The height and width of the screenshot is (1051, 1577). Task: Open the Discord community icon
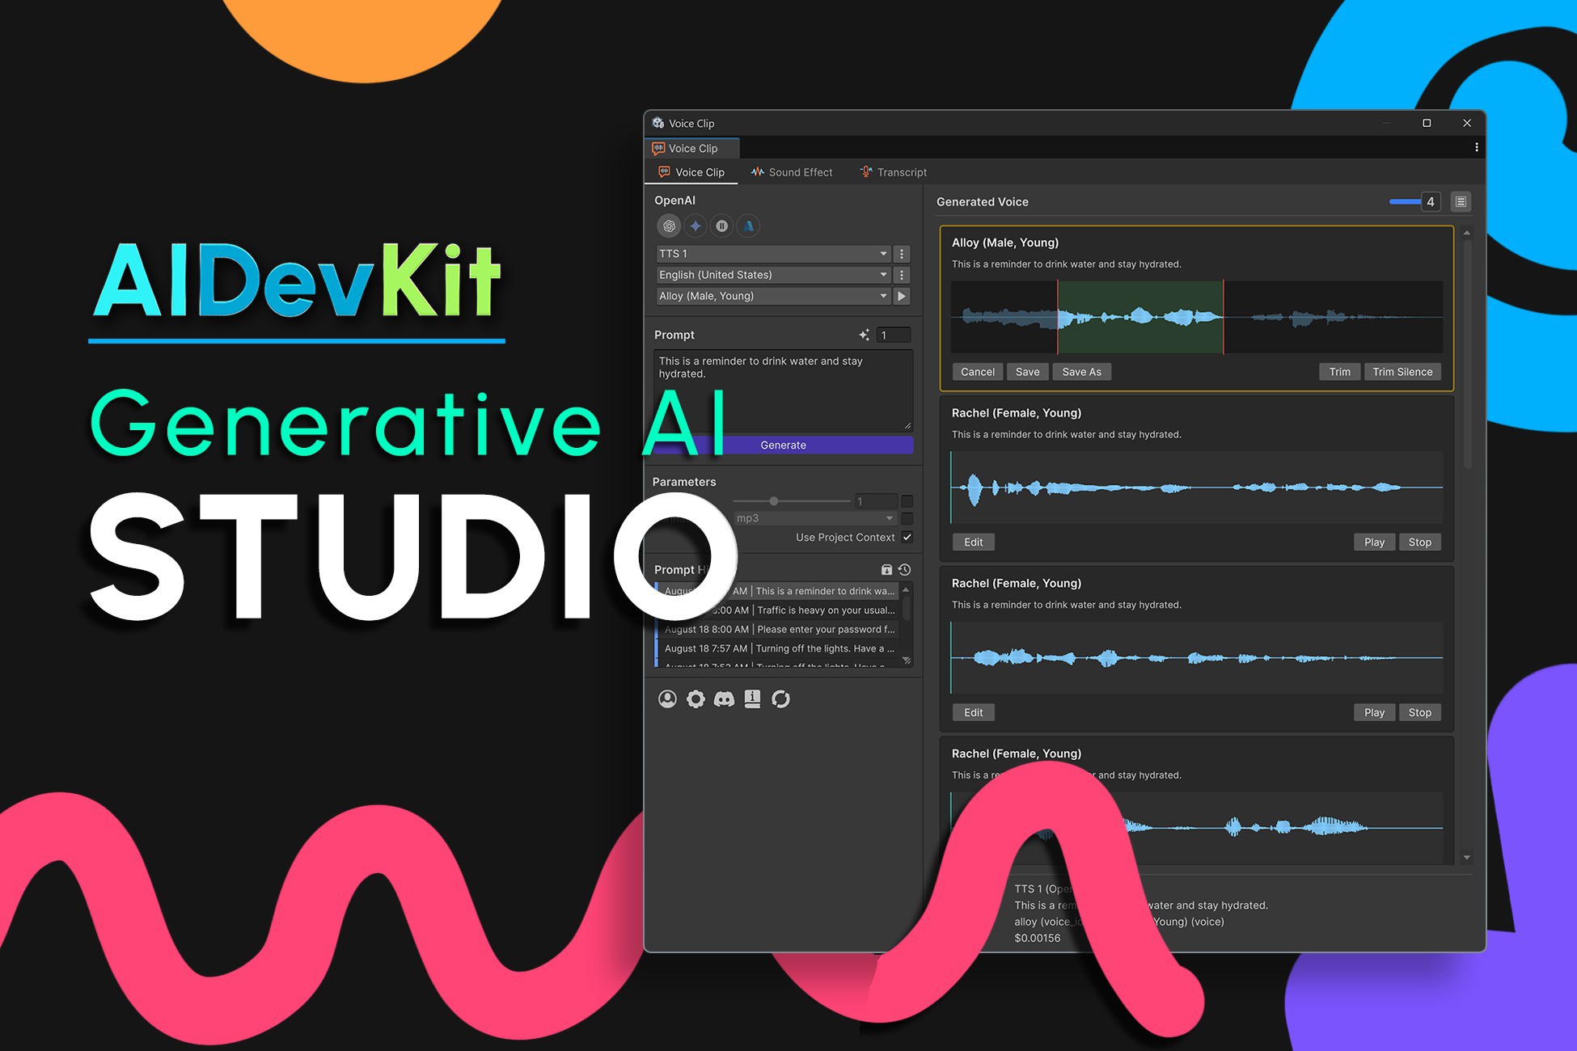[724, 699]
